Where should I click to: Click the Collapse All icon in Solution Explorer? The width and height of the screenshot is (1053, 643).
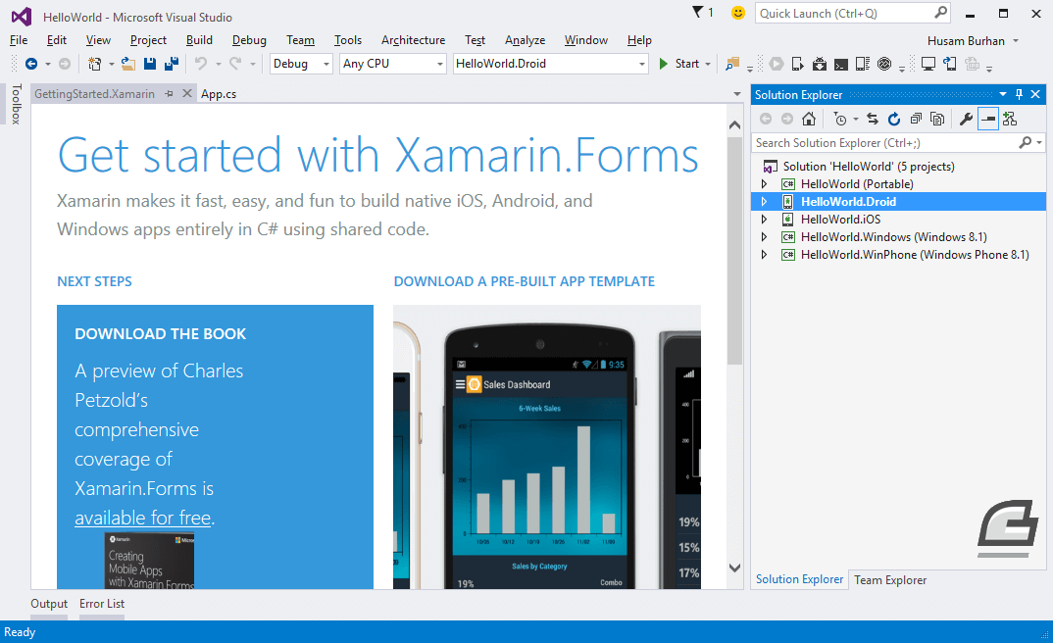[x=915, y=120]
